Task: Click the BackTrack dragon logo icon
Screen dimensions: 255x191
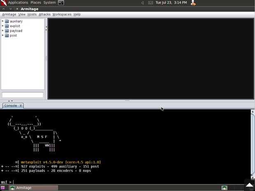Action: 4,3
